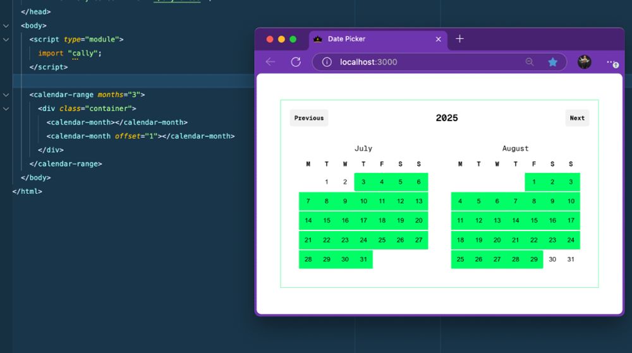The height and width of the screenshot is (353, 632).
Task: Select August 1 in calendar
Action: point(534,182)
